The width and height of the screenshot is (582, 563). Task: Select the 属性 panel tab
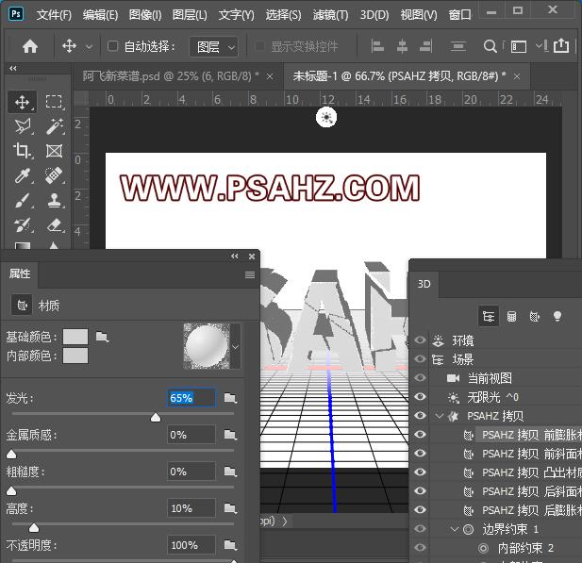[x=20, y=274]
